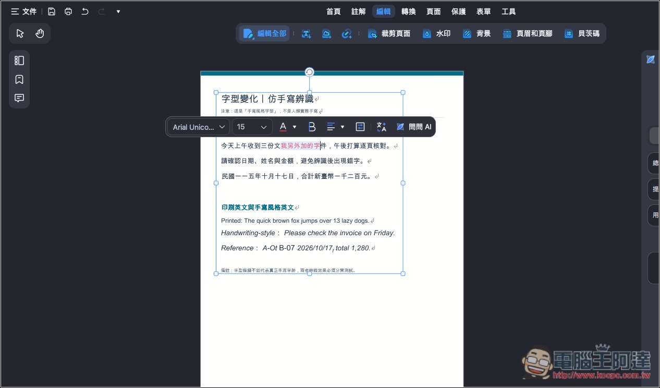Screen dimensions: 660x388
Task: Click the Undo arrow icon
Action: pyautogui.click(x=85, y=11)
